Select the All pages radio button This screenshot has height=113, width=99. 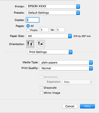coord(28,26)
